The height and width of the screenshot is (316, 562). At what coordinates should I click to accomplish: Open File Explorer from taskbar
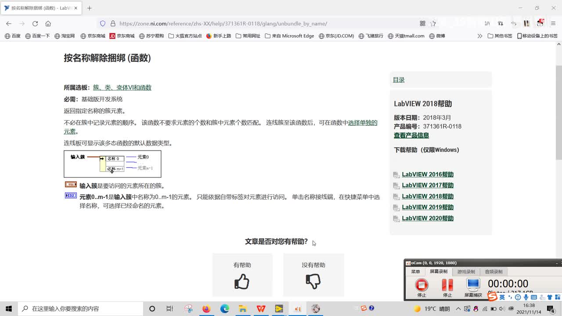tap(242, 309)
